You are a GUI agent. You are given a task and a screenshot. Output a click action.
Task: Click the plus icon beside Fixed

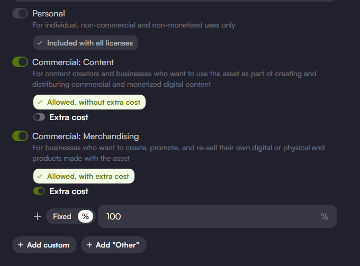[38, 216]
